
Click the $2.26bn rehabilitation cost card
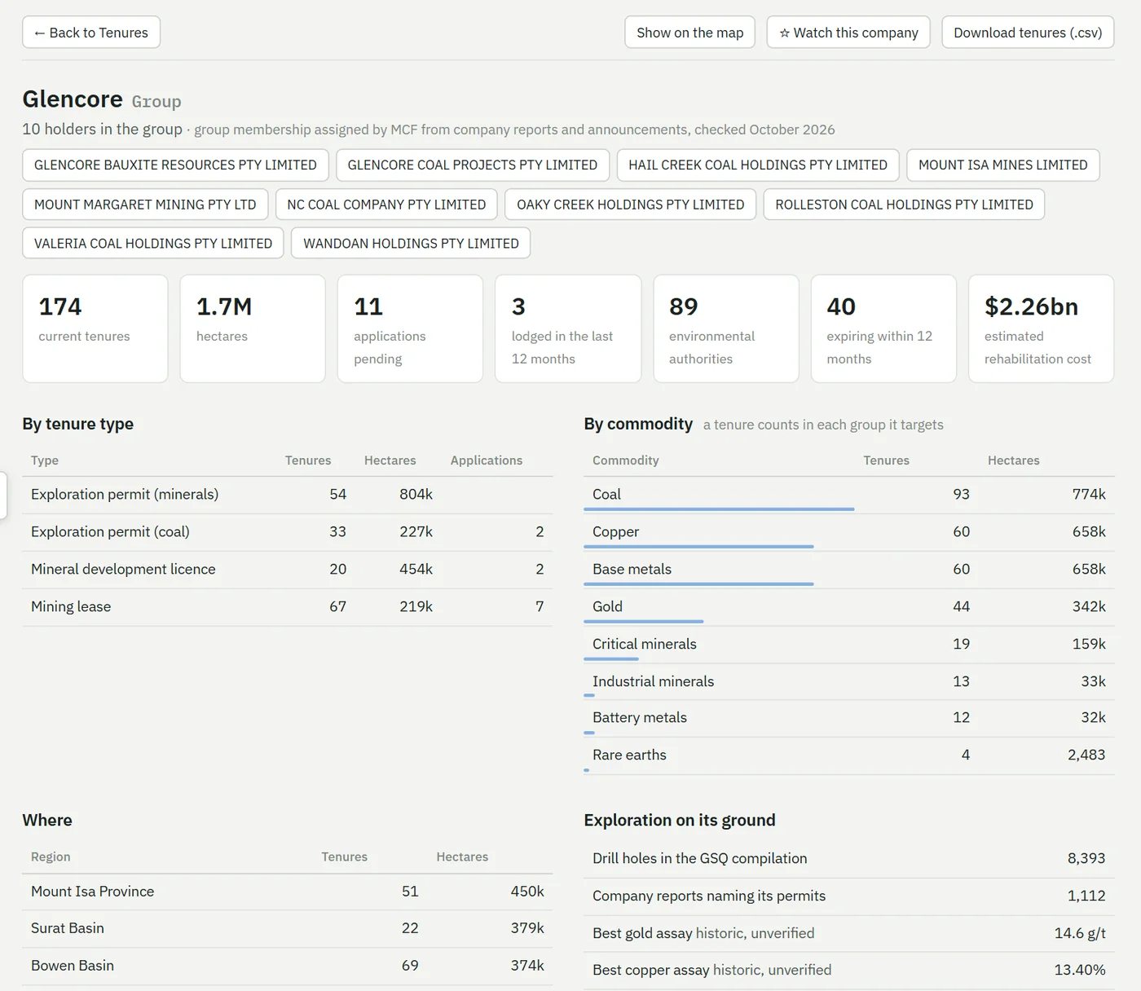[1041, 328]
